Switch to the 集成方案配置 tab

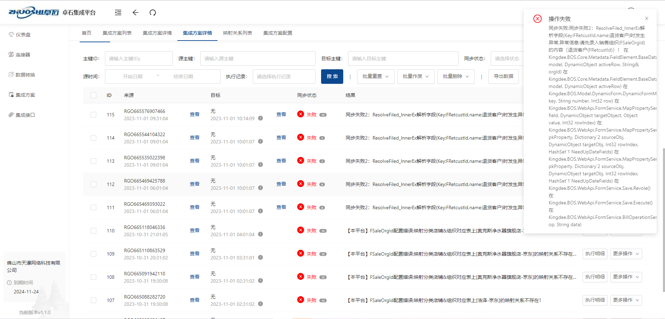[277, 33]
